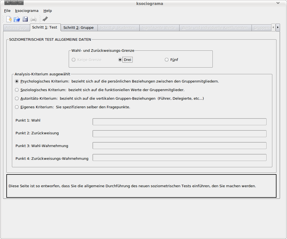Image resolution: width=287 pixels, height=239 pixels.
Task: Open the ksociograma menu
Action: [27, 11]
